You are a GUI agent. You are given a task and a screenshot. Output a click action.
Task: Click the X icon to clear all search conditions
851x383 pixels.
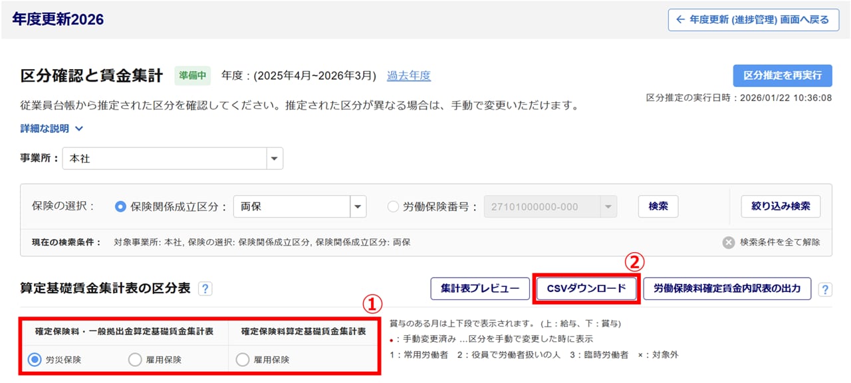point(729,242)
